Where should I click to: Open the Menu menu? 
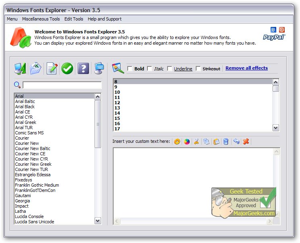12,19
